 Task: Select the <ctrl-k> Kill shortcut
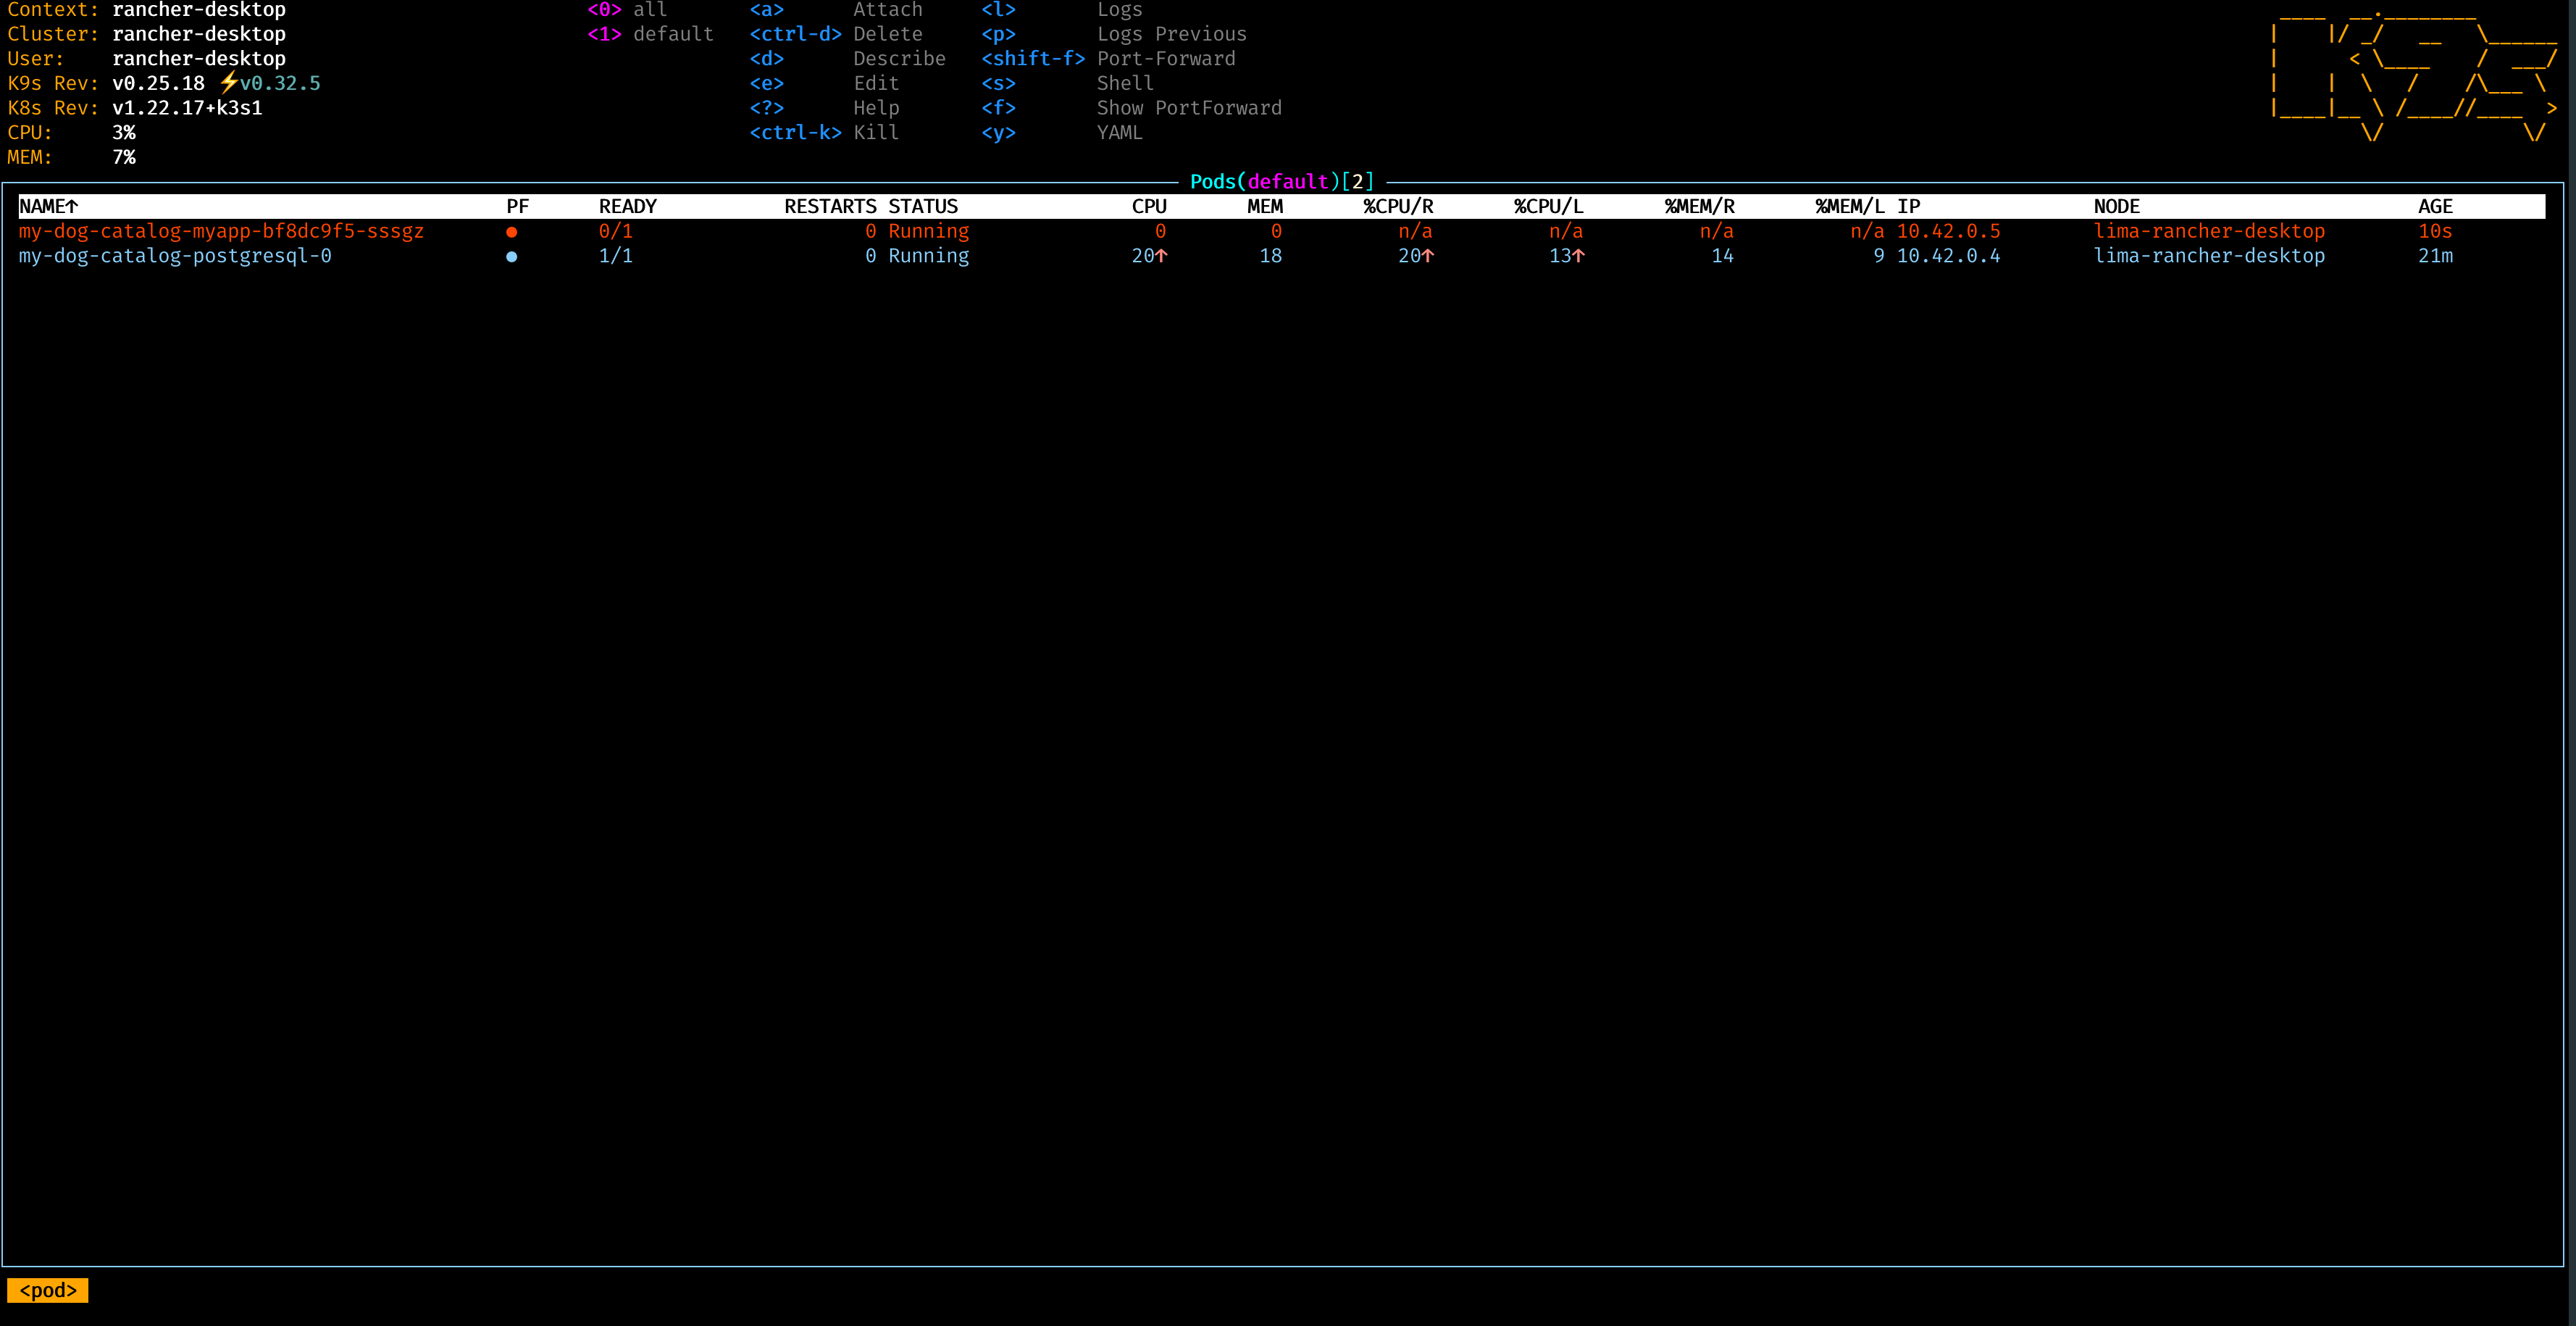[795, 132]
